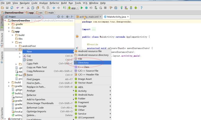Start debugging with the bug icon
This screenshot has width=201, height=120.
[86, 8]
